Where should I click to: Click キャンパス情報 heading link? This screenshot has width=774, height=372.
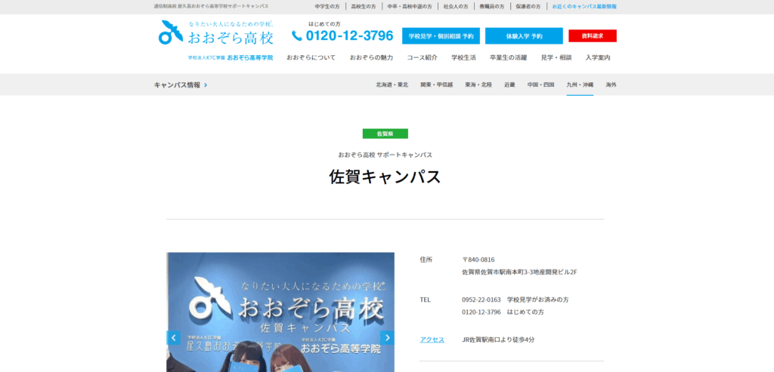coord(177,85)
